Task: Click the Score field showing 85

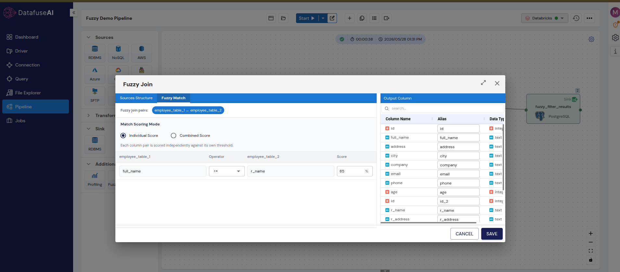Action: [x=355, y=171]
